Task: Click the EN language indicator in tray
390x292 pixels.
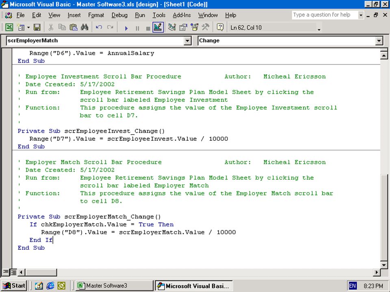Action: [x=352, y=286]
